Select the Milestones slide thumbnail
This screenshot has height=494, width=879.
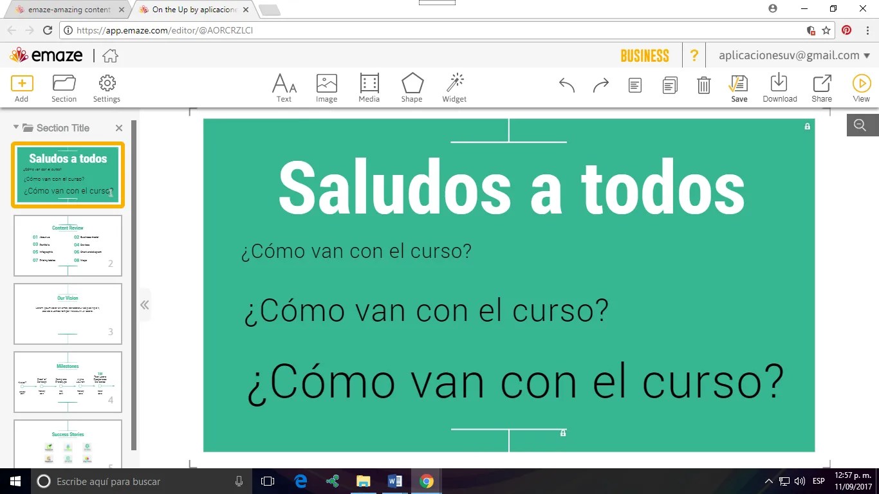pyautogui.click(x=68, y=382)
